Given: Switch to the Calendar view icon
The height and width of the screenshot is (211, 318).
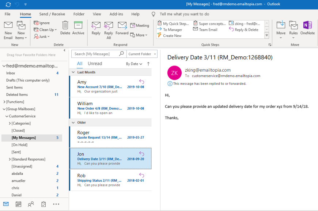Looking at the screenshot, I should click(18, 204).
